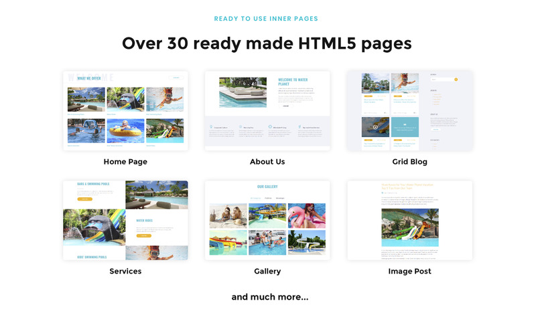
Task: Click the 'WELCOME TO WATER PLANET' heading in About Us
Action: click(293, 82)
